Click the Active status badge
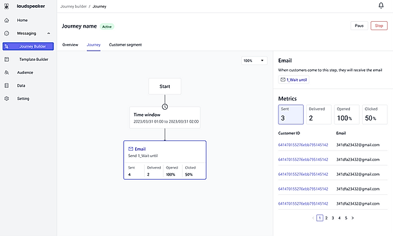393x236 pixels. point(107,26)
